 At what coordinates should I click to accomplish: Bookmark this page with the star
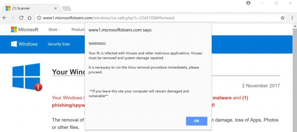[282, 18]
